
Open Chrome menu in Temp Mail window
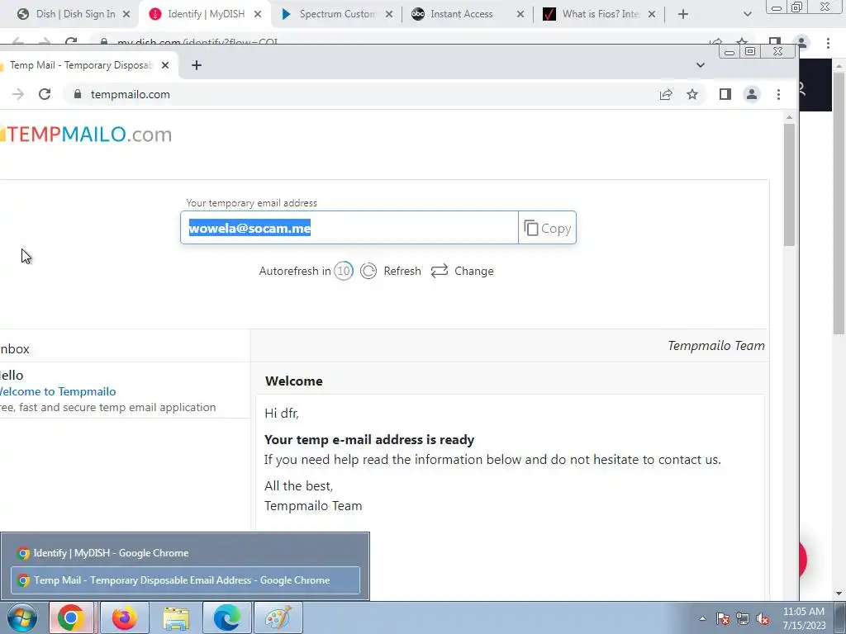778,94
